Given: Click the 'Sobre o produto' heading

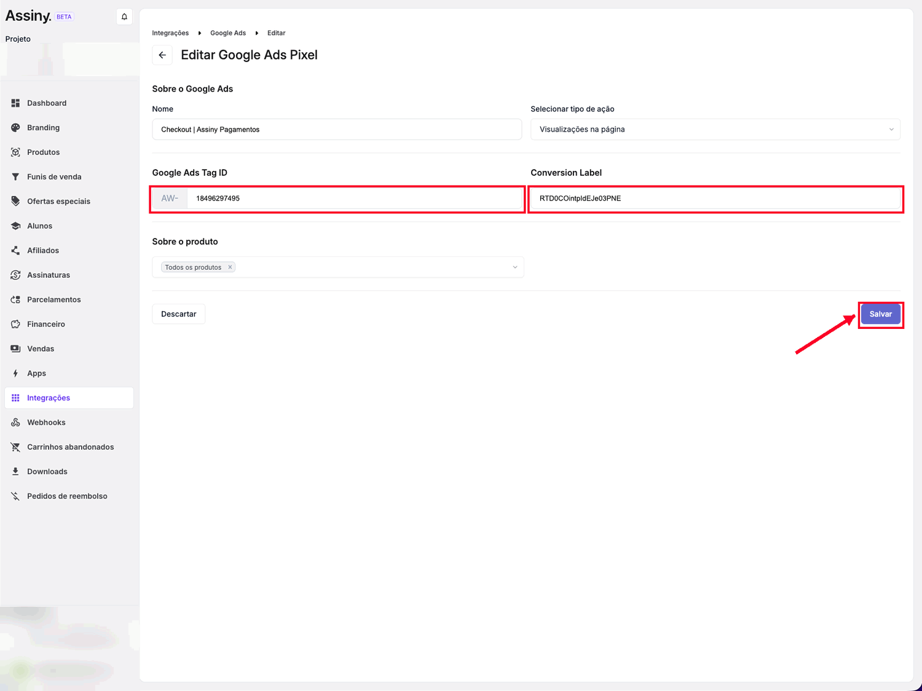Looking at the screenshot, I should (x=185, y=242).
